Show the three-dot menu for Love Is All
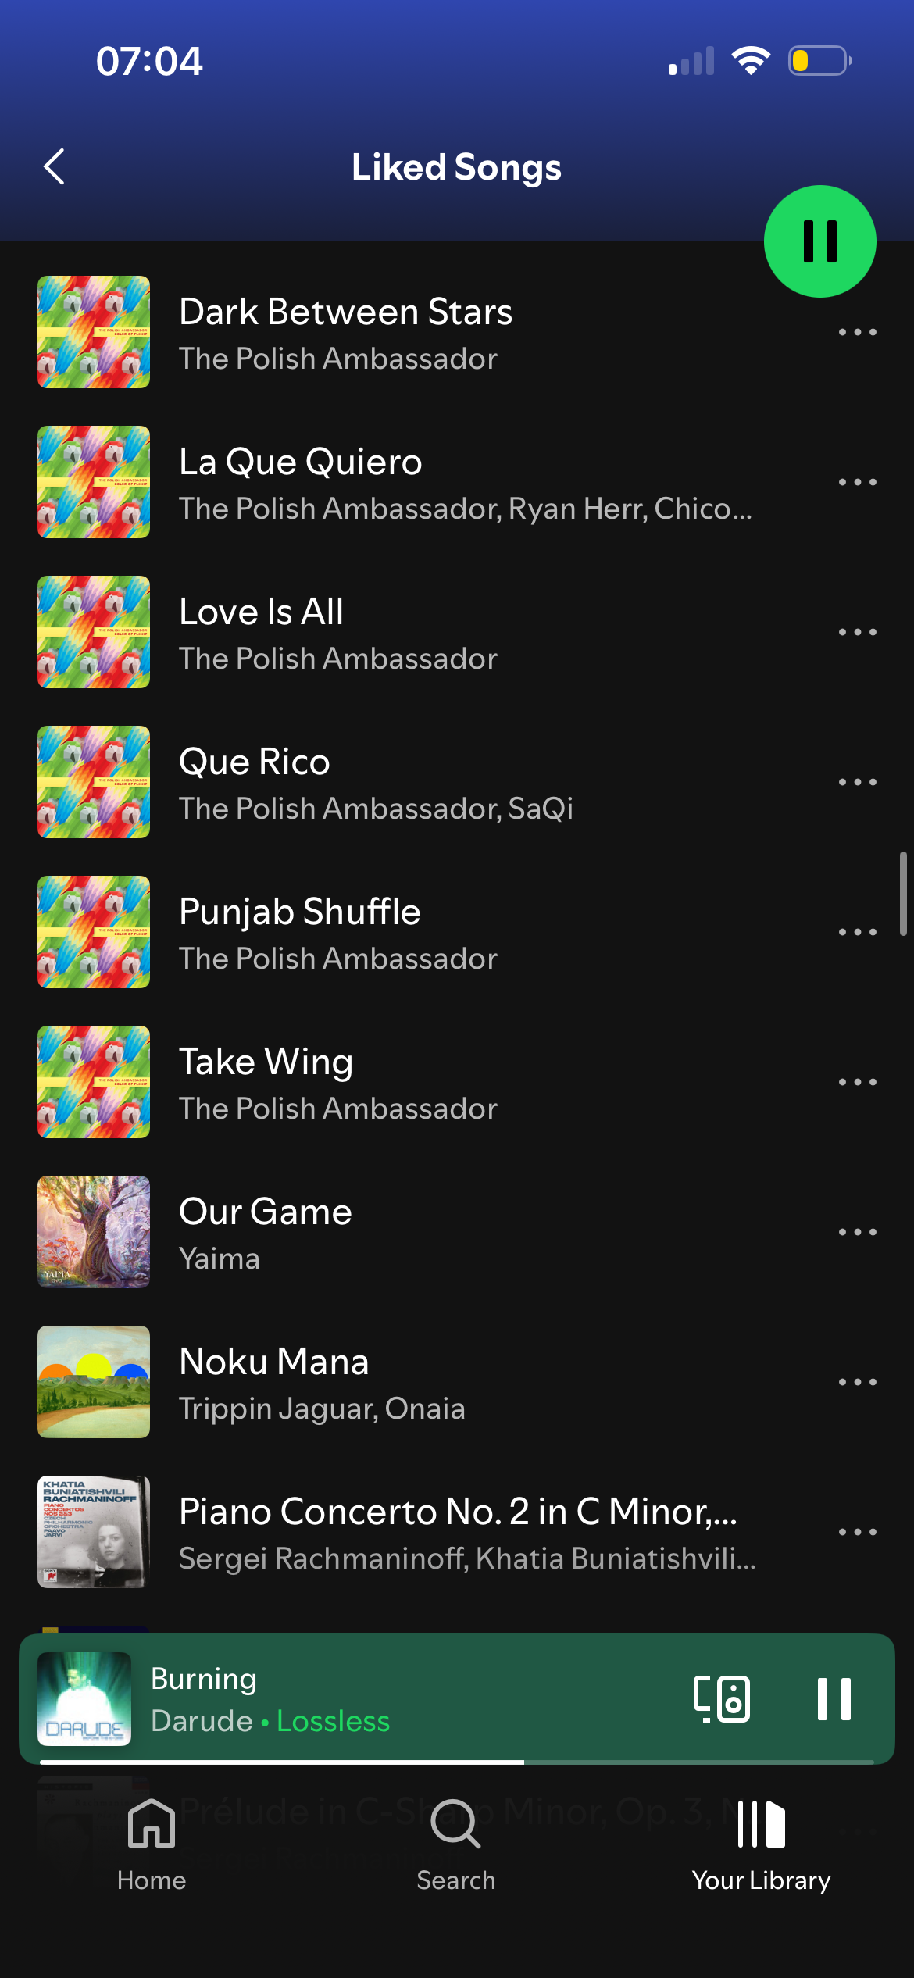Screen dimensions: 914x1978 (x=857, y=632)
